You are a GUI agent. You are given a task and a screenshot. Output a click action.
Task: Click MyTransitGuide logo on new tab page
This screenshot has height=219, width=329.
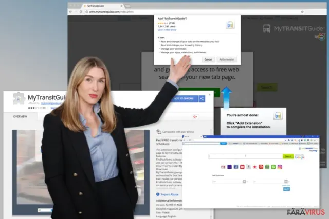click(x=308, y=148)
